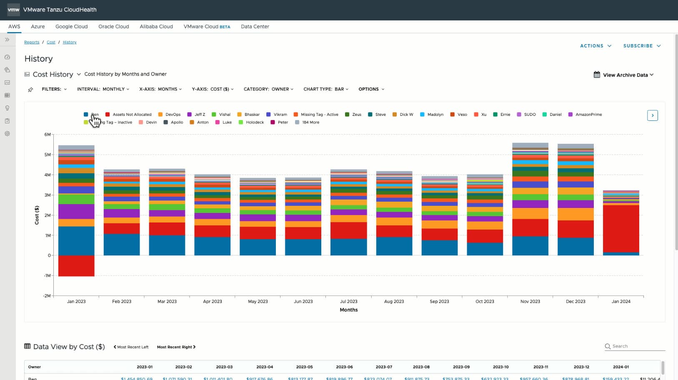This screenshot has height=380, width=678.
Task: Switch to the VMware Cloud Beta tab
Action: 207,26
